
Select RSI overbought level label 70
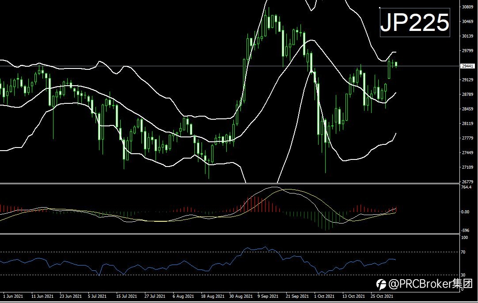coord(463,252)
